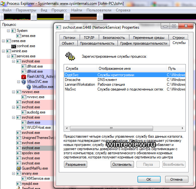Image resolution: width=196 pixels, height=189 pixels.
Task: Click the orange physical memory mini graph
Action: click(83, 17)
